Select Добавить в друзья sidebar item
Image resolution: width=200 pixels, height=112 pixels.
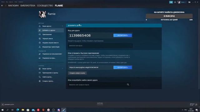click(51, 30)
